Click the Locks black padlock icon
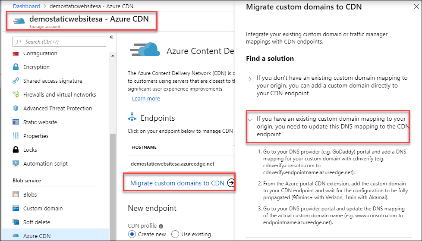 (x=16, y=150)
